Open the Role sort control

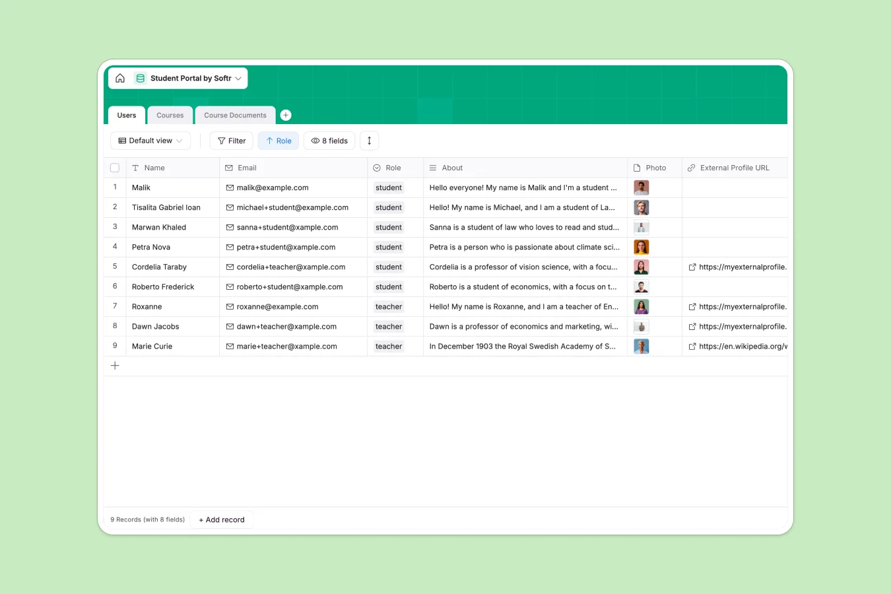click(x=278, y=141)
